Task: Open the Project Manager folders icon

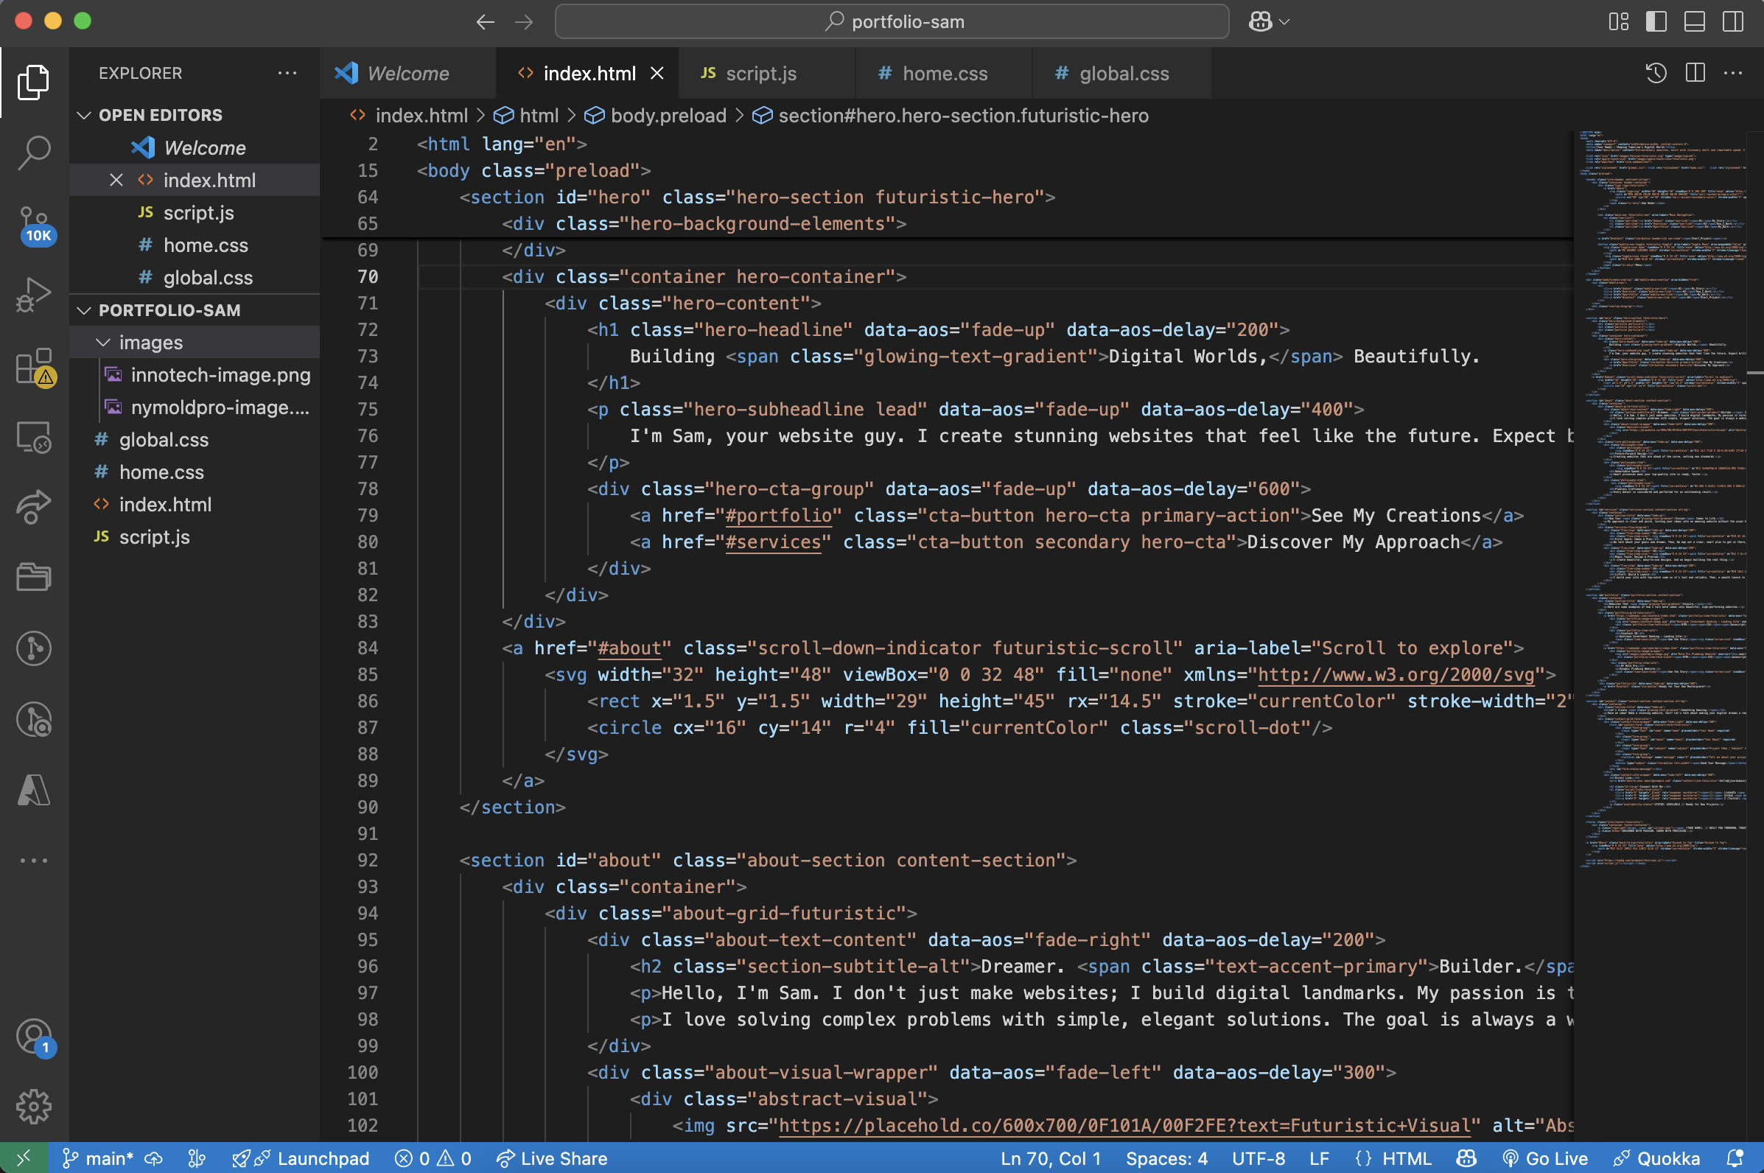Action: [x=34, y=577]
